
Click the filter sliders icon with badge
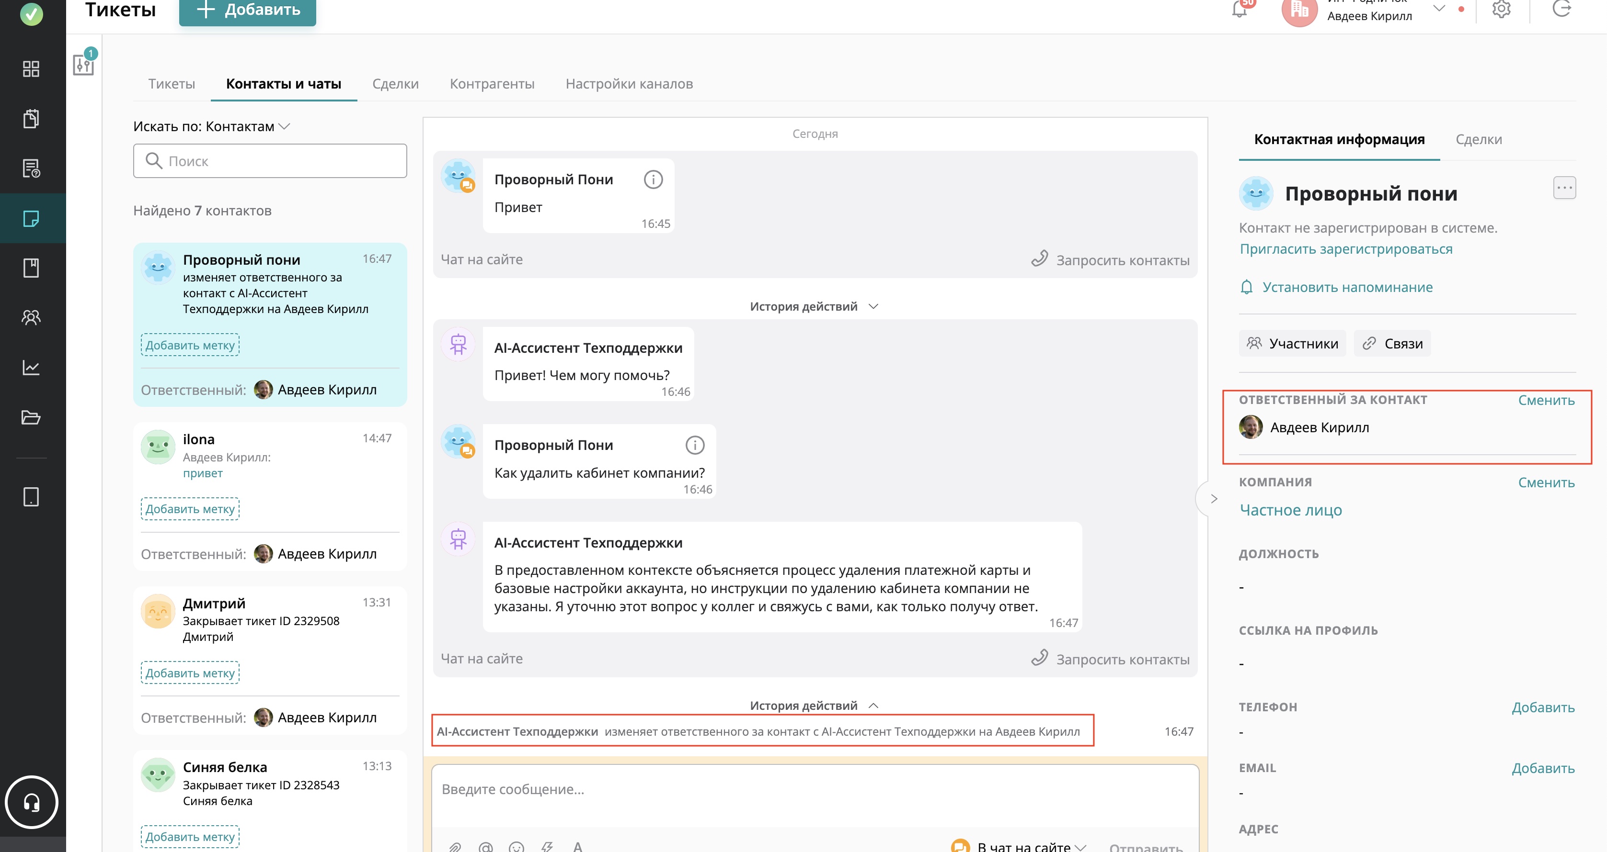tap(83, 64)
